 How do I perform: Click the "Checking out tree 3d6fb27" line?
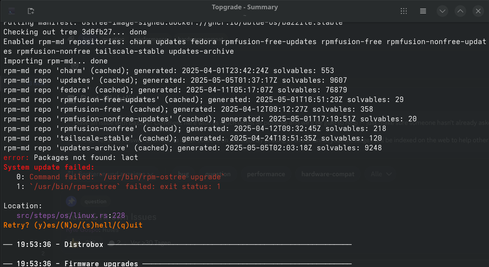75,32
